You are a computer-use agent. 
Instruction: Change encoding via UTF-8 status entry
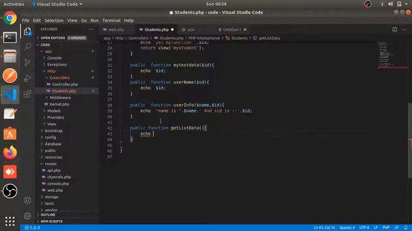point(364,228)
